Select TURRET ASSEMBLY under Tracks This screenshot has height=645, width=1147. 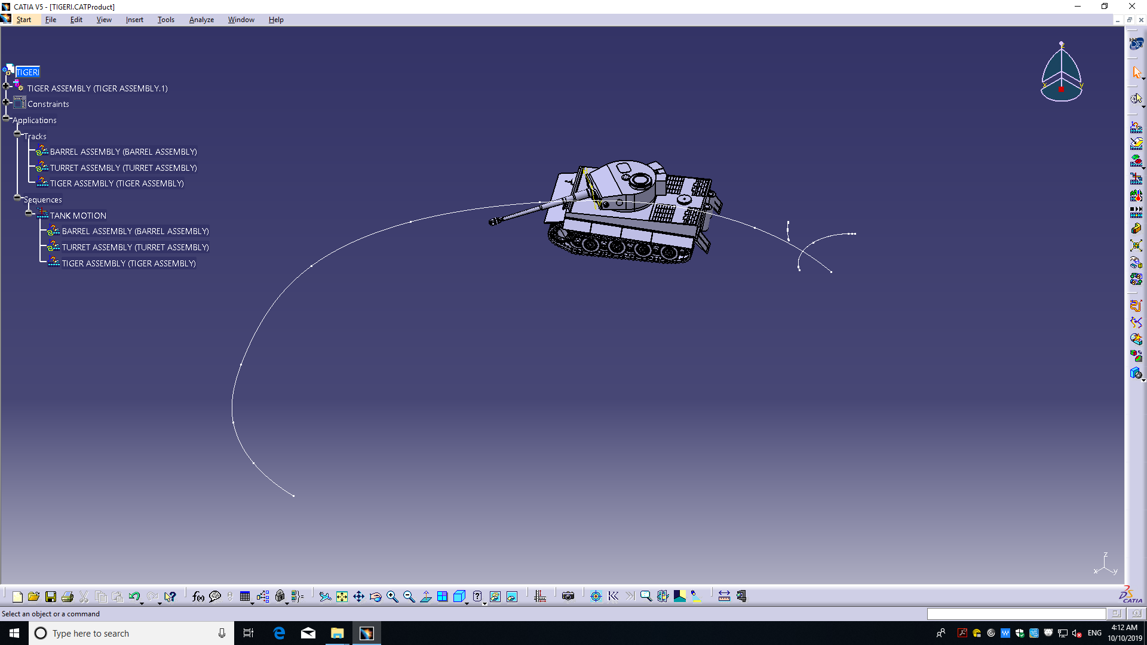(x=123, y=168)
